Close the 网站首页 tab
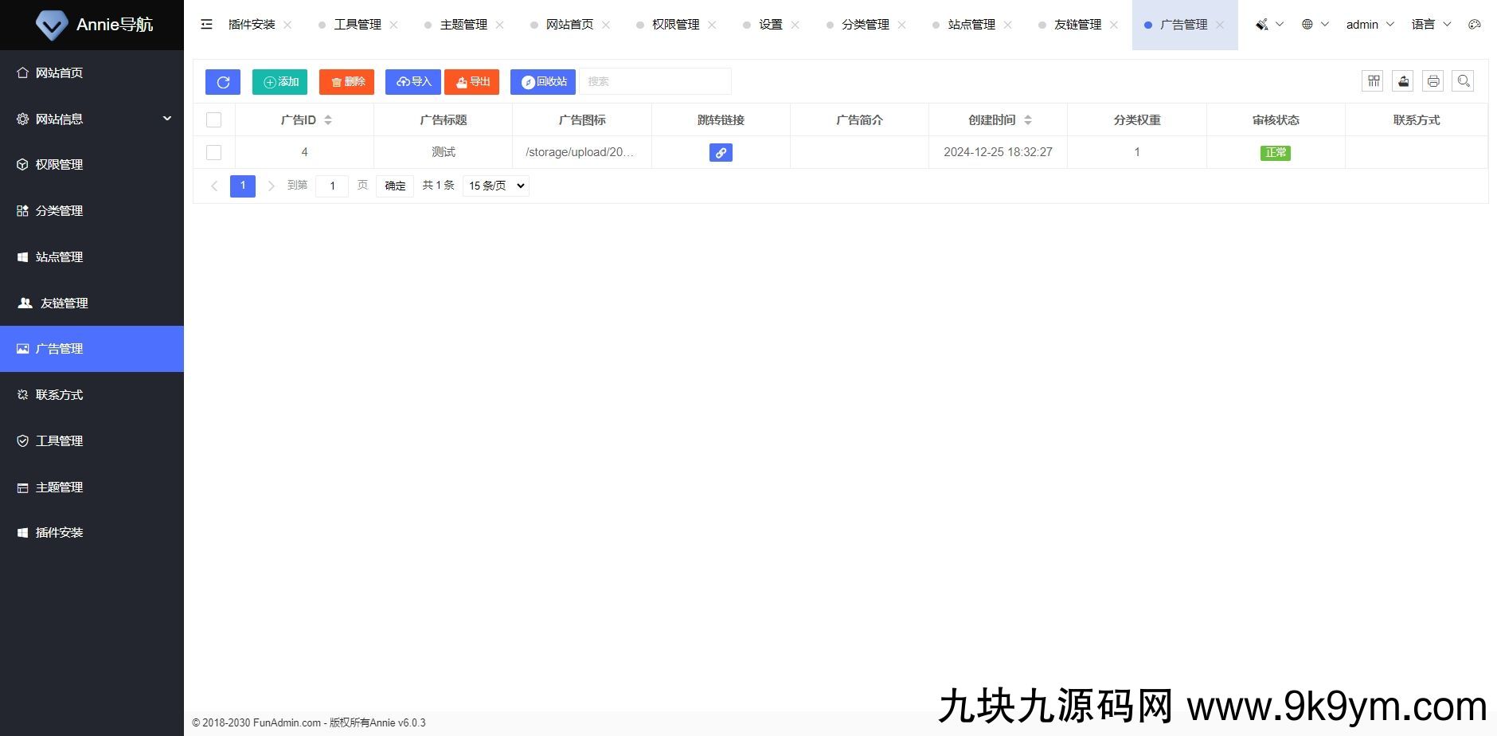 pyautogui.click(x=606, y=25)
